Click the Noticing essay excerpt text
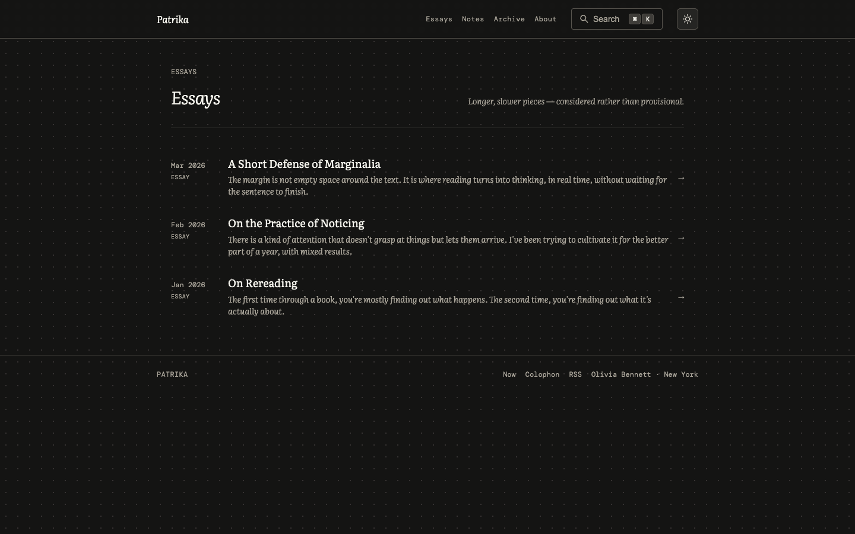This screenshot has width=855, height=534. click(x=448, y=246)
